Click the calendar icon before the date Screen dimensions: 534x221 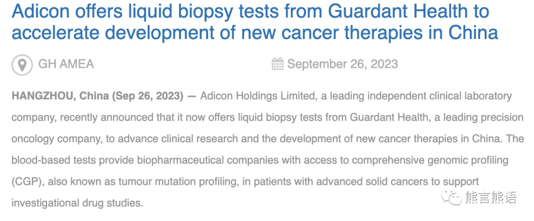coord(277,64)
